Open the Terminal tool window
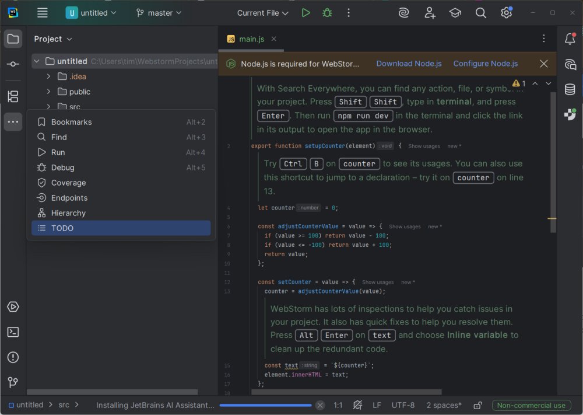 point(13,332)
